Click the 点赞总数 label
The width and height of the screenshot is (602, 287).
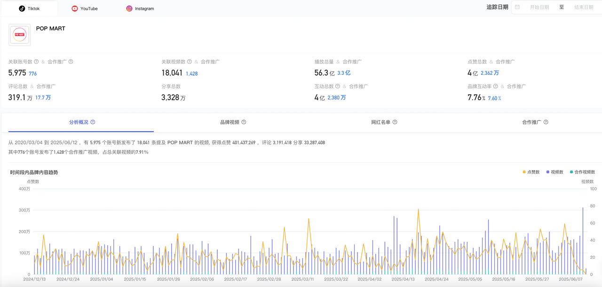click(477, 62)
